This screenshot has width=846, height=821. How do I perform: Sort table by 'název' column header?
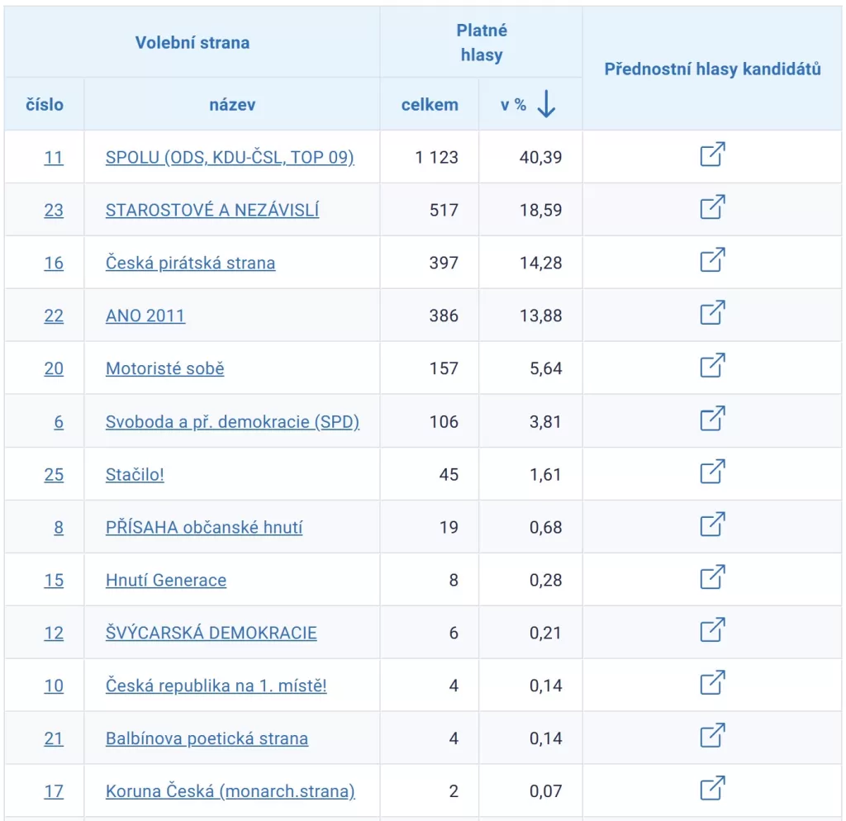tap(232, 105)
